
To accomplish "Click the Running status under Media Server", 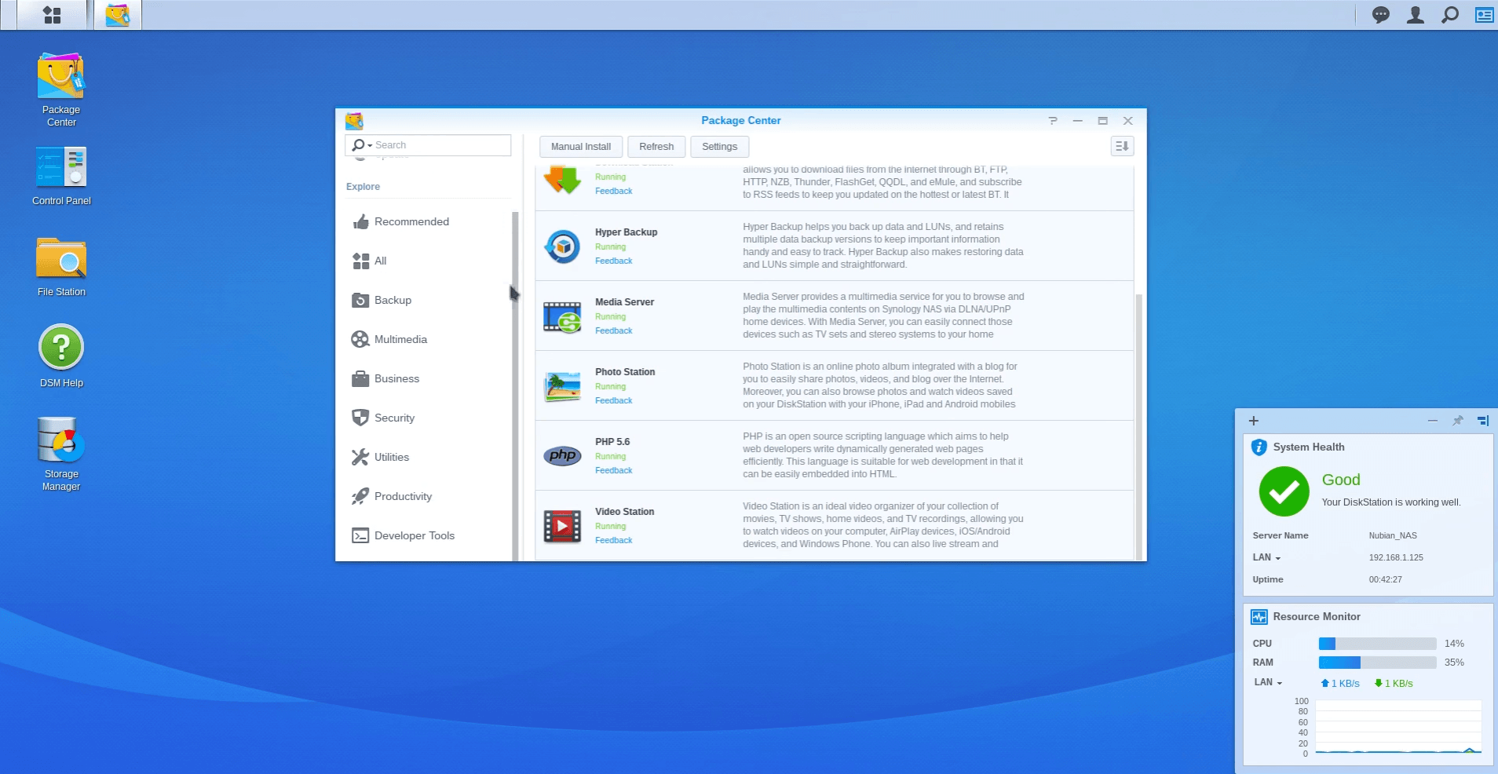I will pyautogui.click(x=610, y=316).
